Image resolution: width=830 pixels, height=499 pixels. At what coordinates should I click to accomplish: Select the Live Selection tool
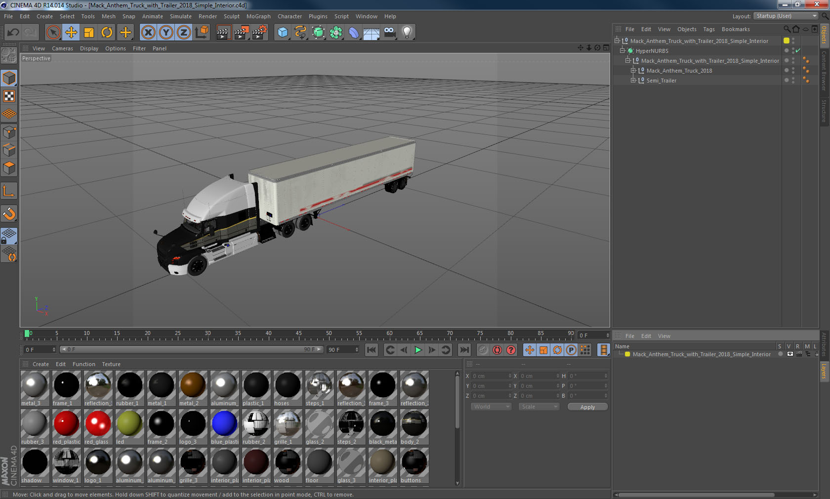click(x=53, y=33)
